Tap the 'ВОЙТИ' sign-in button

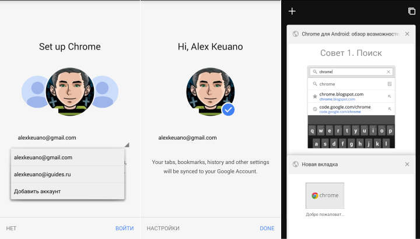pyautogui.click(x=125, y=229)
